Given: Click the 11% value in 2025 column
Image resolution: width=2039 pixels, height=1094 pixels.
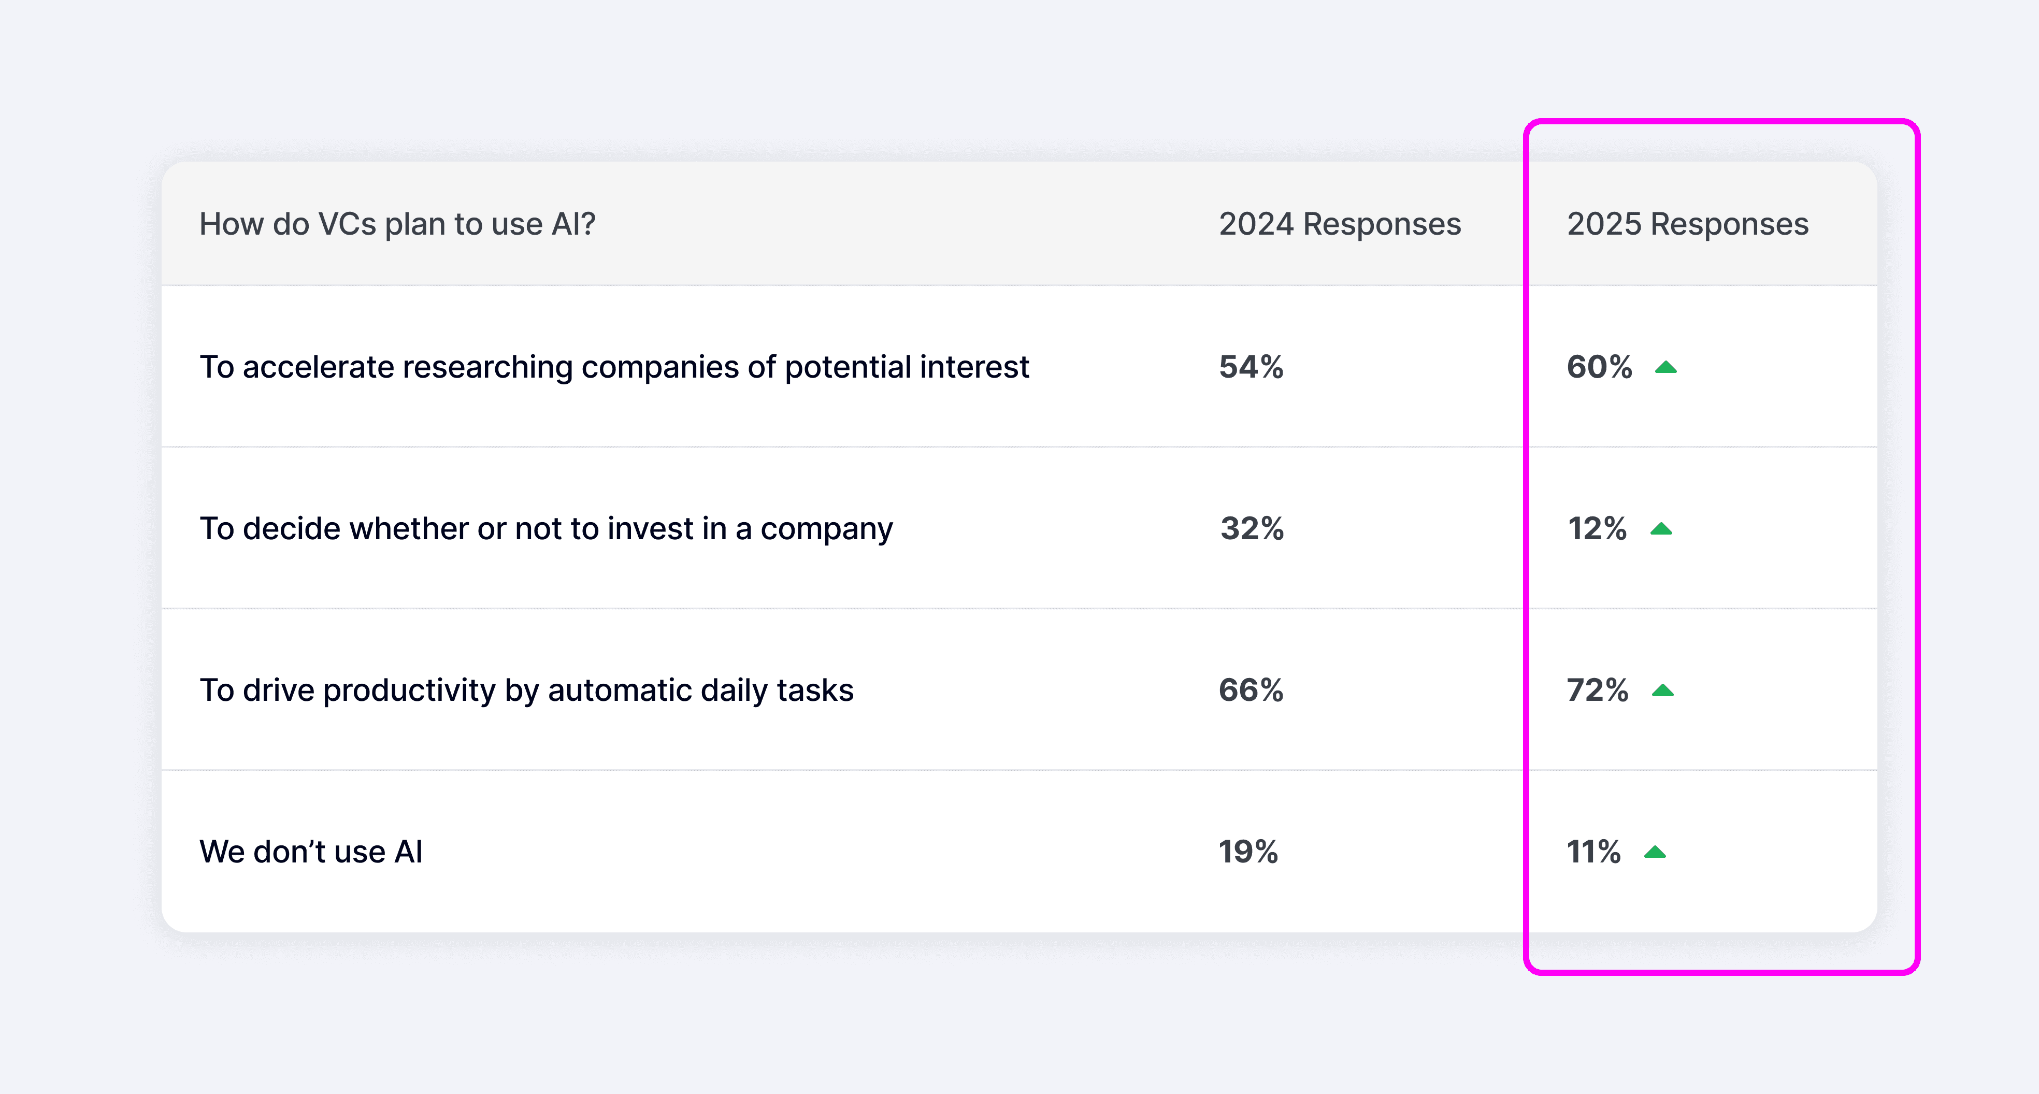Looking at the screenshot, I should point(1593,852).
